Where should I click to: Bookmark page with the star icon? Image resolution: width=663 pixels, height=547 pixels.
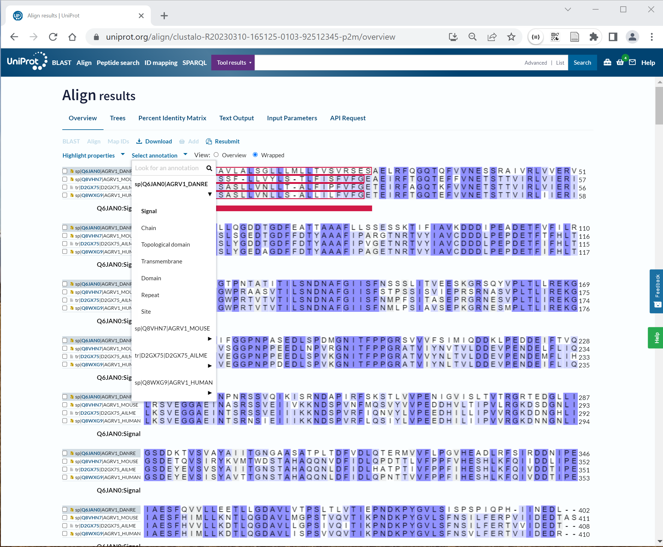click(511, 37)
